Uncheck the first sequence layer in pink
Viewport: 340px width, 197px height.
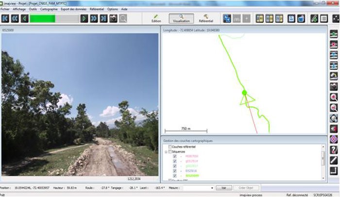[x=175, y=156]
